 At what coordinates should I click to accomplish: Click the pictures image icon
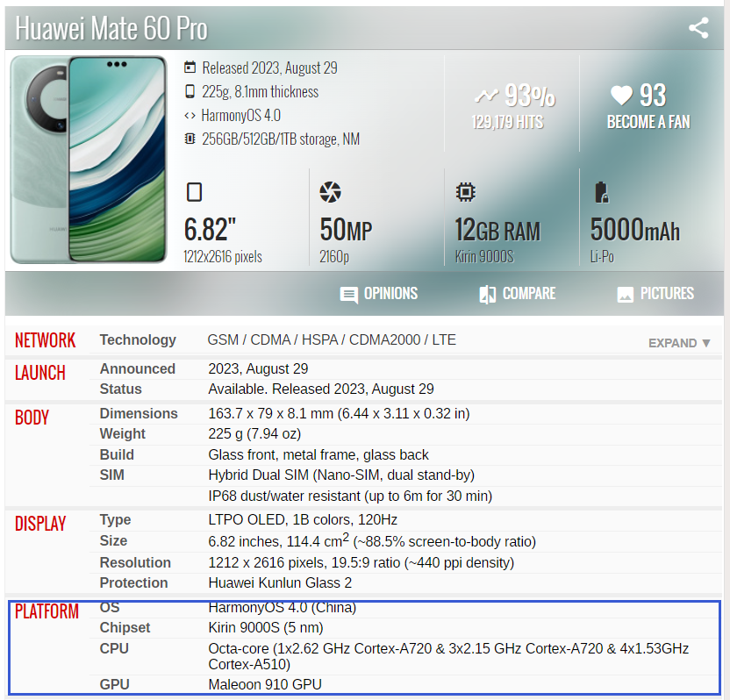[626, 295]
